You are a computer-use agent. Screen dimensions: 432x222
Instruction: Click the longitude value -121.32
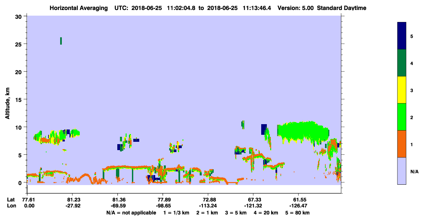253,206
